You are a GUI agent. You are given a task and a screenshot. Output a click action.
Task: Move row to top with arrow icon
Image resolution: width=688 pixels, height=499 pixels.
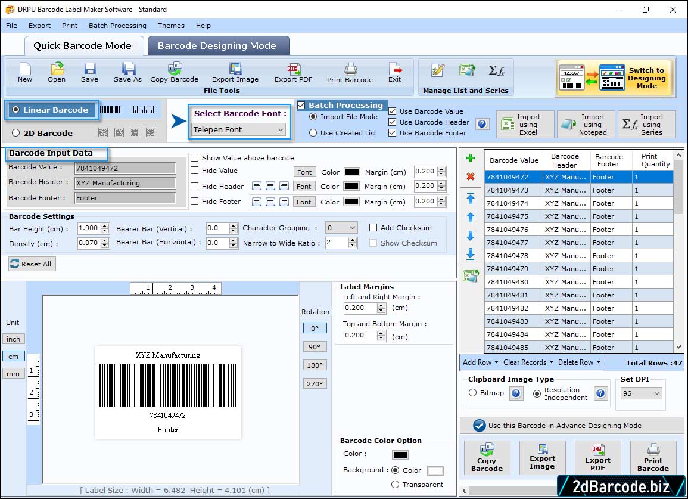tap(471, 199)
